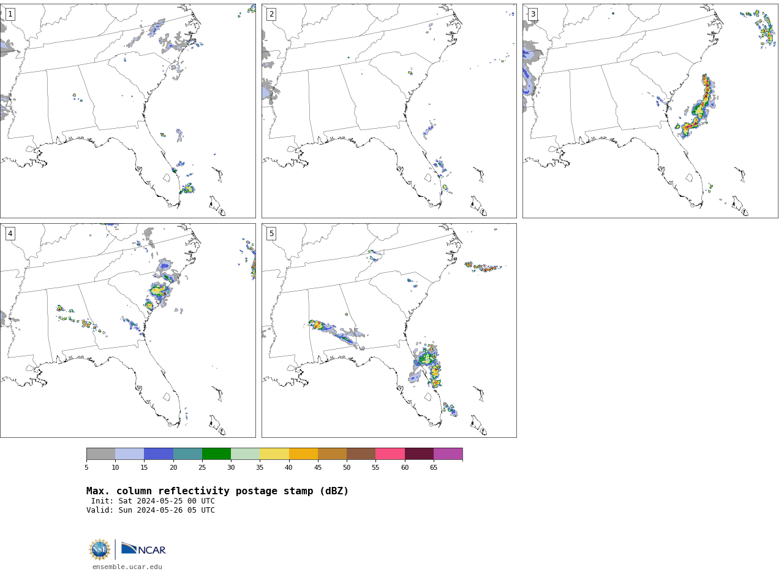Click the dark green 25-30 dBZ swatch

[216, 454]
